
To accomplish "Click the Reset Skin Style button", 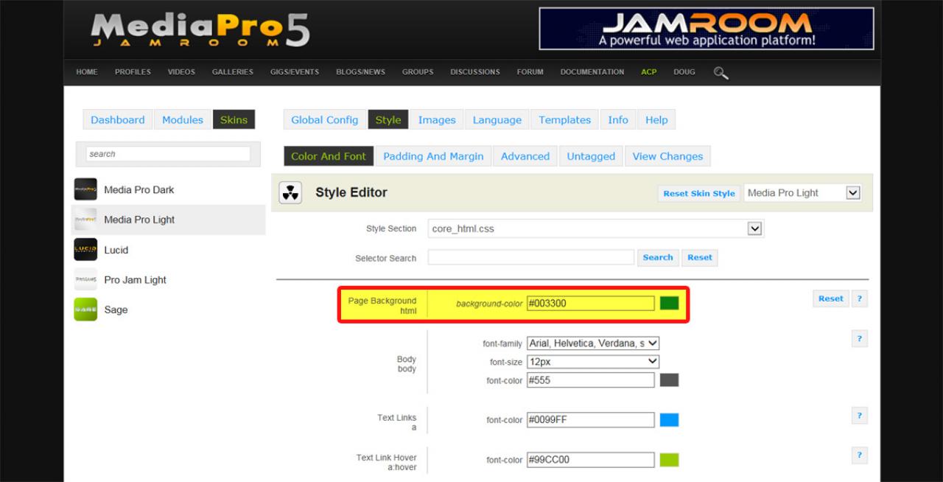I will [x=699, y=194].
